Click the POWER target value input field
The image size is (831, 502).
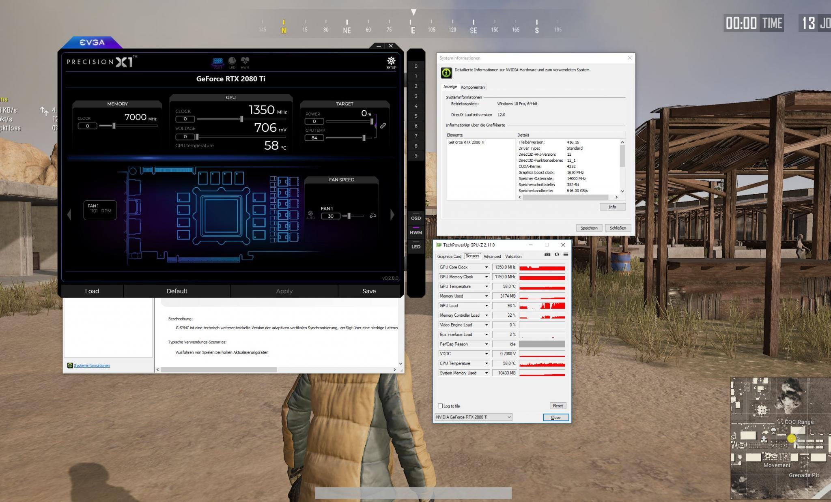[314, 121]
